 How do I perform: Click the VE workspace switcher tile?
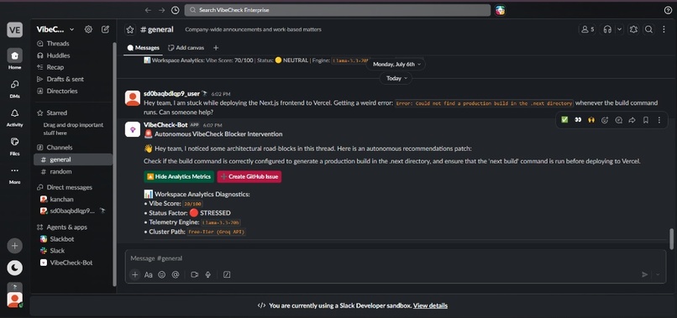point(14,29)
